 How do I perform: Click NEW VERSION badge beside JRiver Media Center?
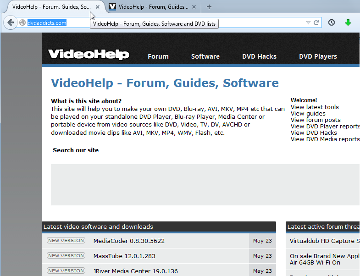coord(66,270)
